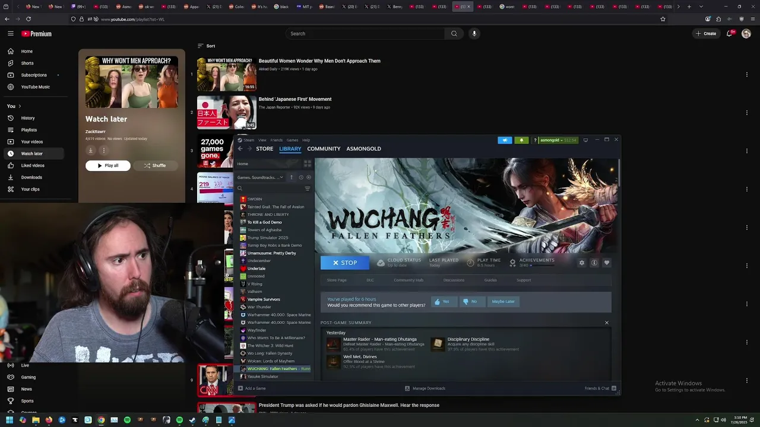Screen dimensions: 760x427
Task: Click the YouTube Create button
Action: (706, 34)
